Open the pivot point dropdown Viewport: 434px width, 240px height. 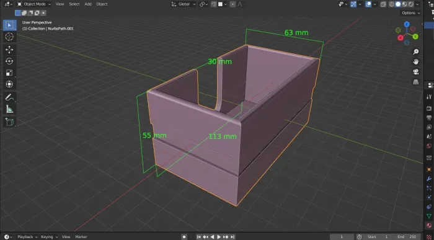click(x=204, y=4)
